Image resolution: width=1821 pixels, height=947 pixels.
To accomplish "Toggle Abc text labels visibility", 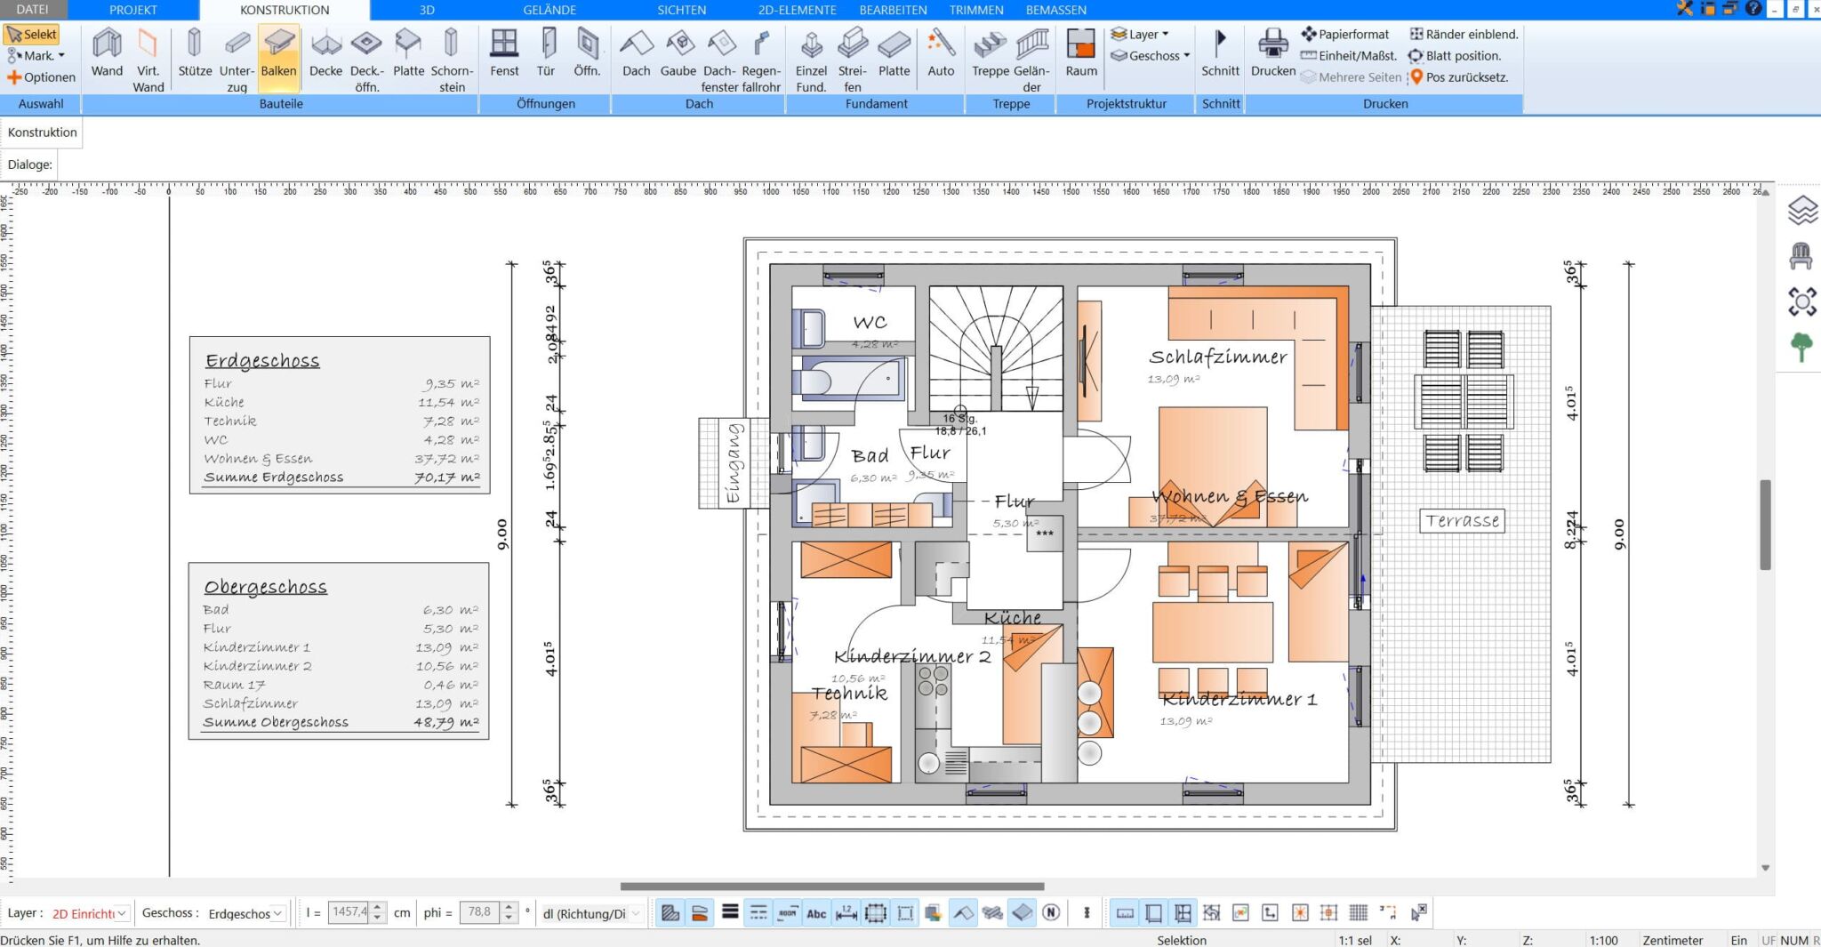I will tap(816, 912).
